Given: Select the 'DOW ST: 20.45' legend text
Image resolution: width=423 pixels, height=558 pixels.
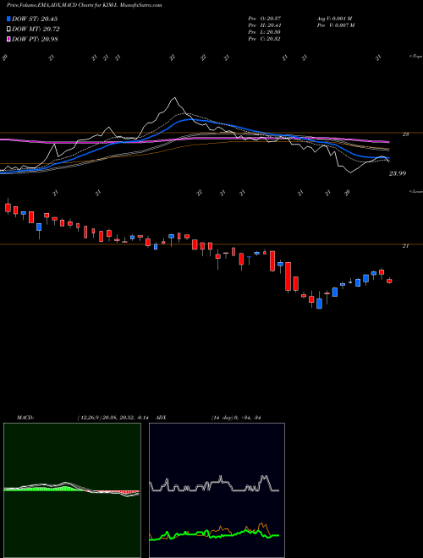Looking at the screenshot, I should (x=35, y=19).
